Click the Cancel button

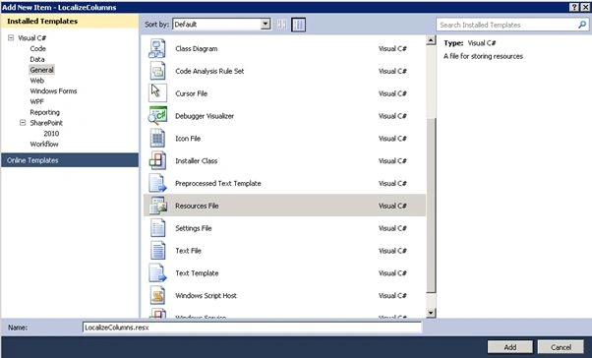(x=561, y=347)
